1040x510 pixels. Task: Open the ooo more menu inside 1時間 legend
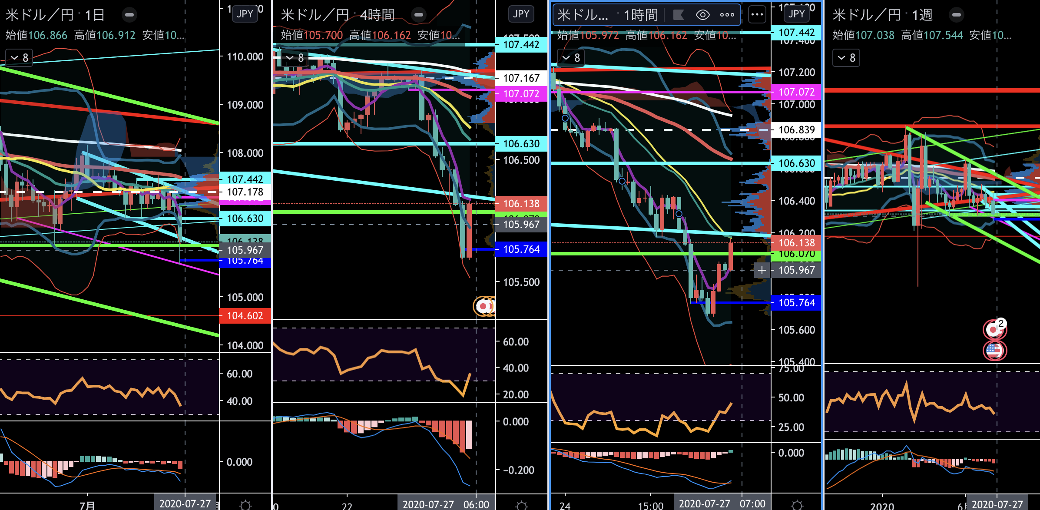point(727,15)
